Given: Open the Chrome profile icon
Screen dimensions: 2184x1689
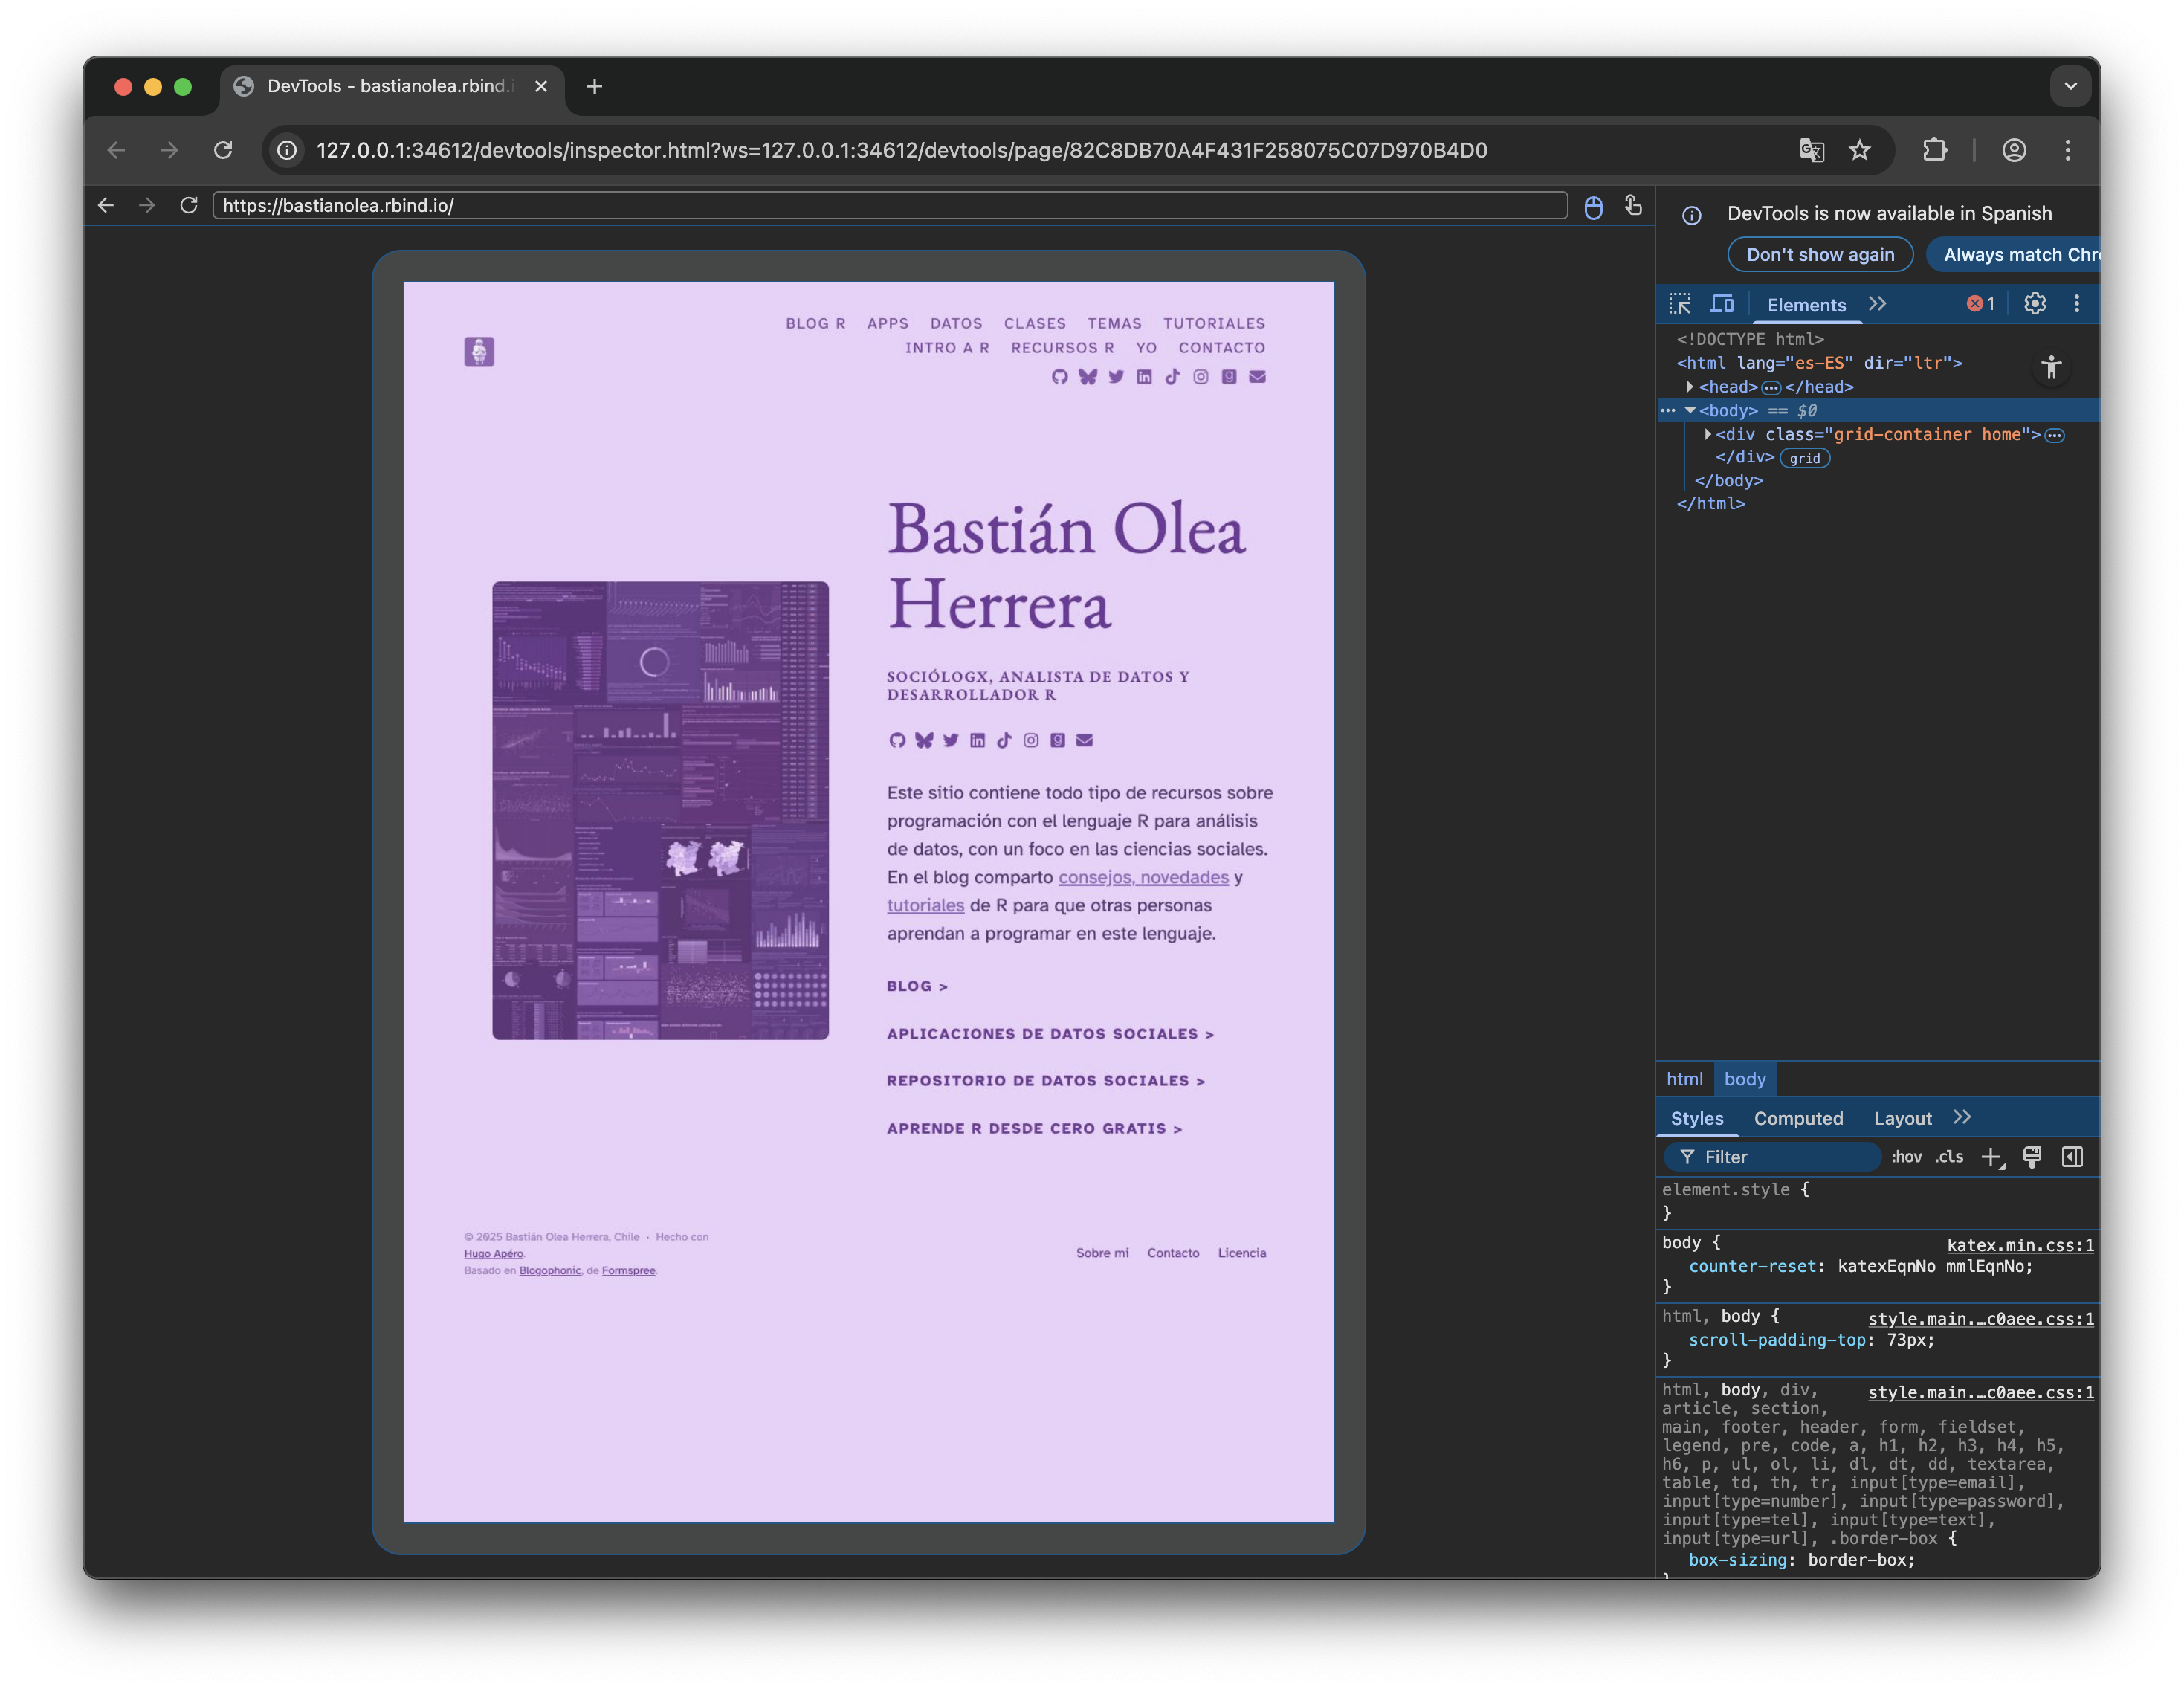Looking at the screenshot, I should tap(2014, 150).
